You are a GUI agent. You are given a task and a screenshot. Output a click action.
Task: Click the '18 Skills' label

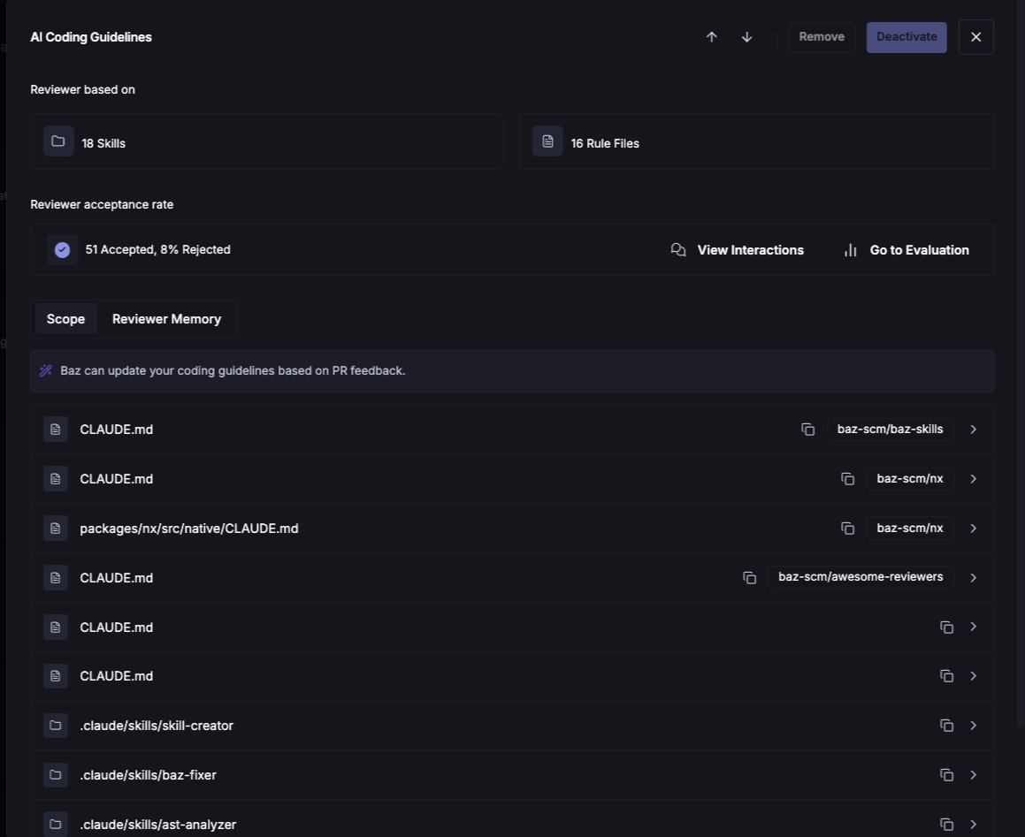point(103,143)
